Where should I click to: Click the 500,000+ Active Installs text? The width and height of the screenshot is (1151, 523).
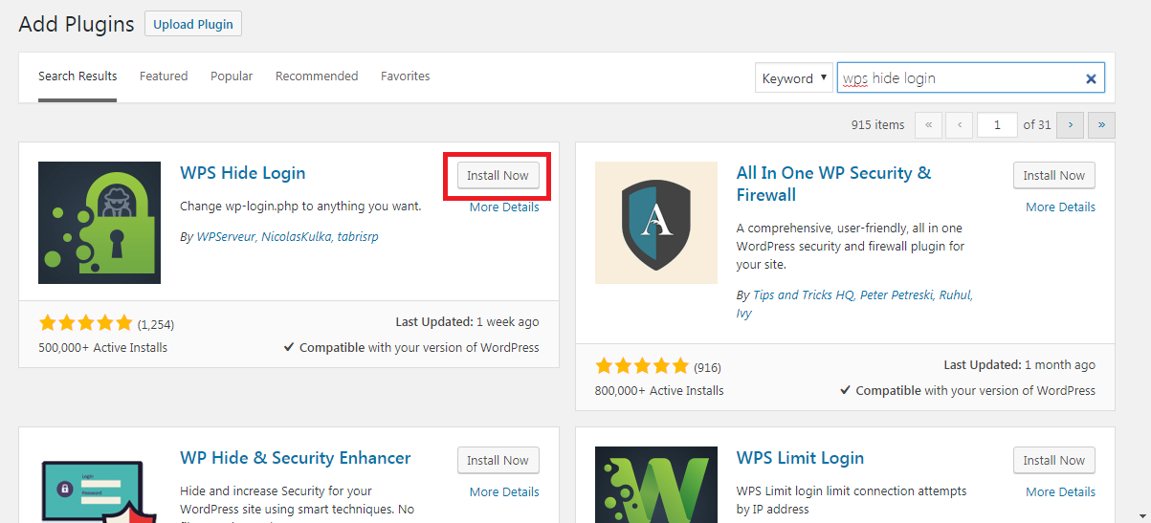pos(102,348)
